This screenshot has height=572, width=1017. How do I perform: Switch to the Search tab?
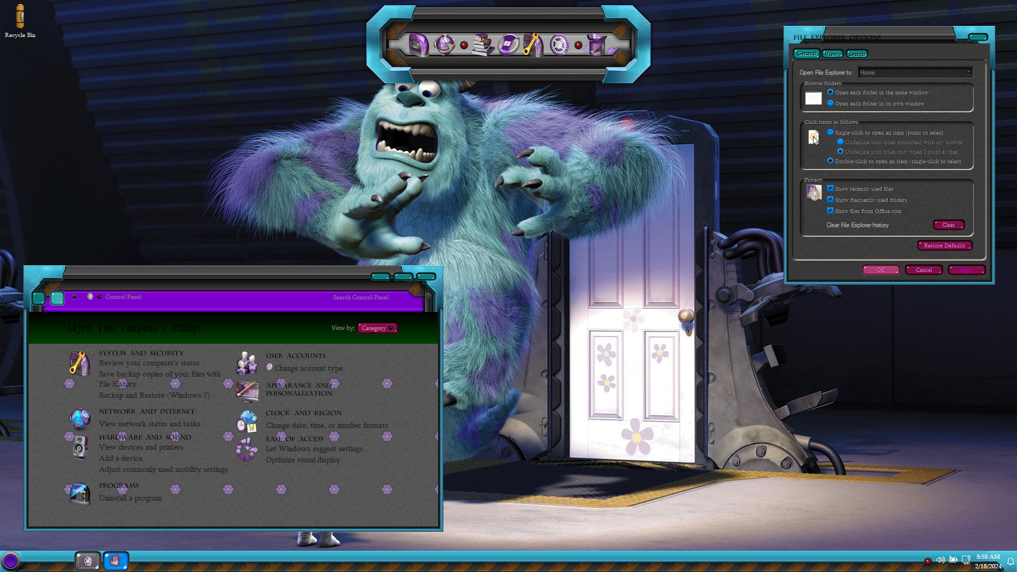(x=857, y=54)
